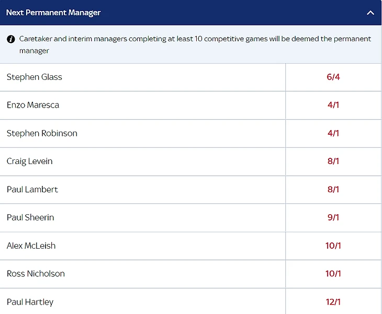382x314 pixels.
Task: Click the Alex McLeish name label
Action: 31,246
